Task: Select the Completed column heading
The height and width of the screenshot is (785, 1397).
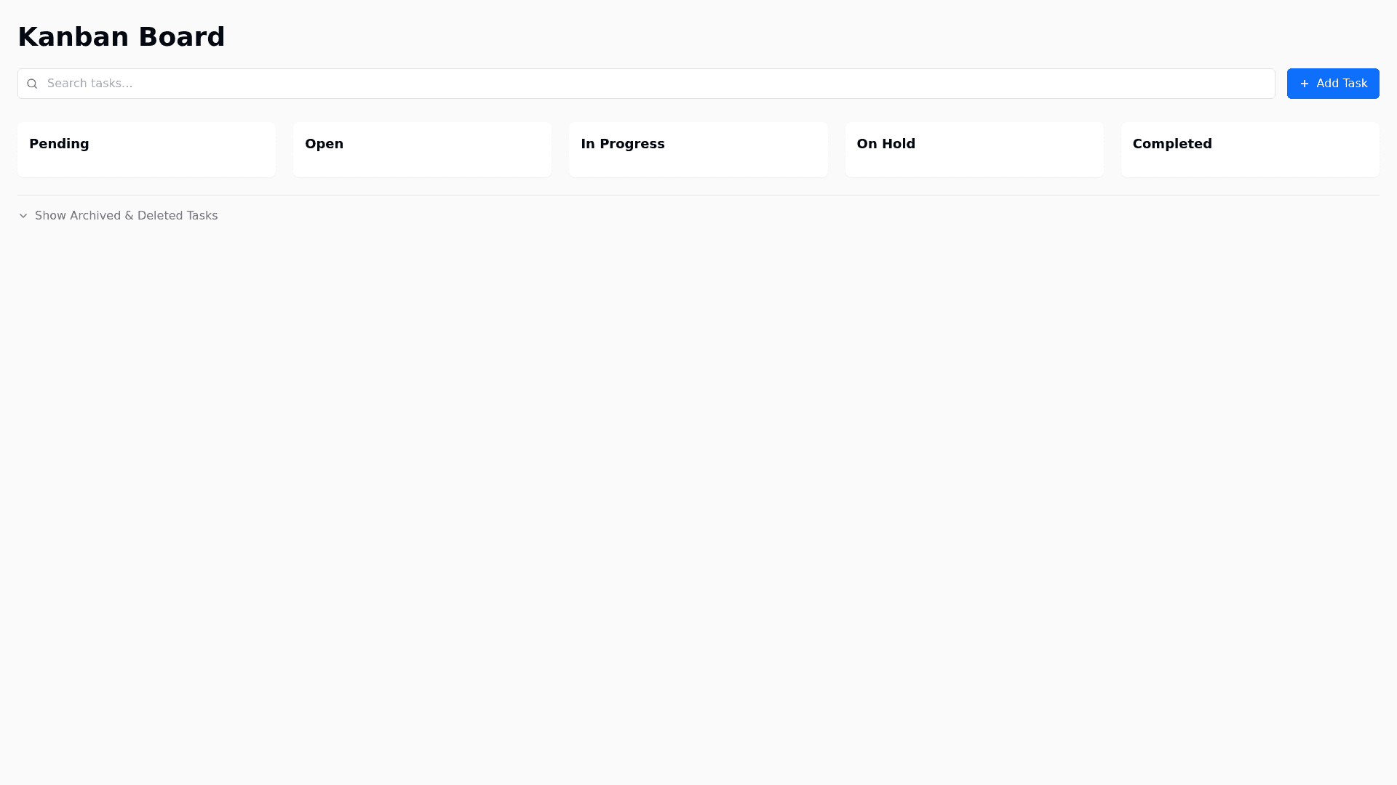Action: pos(1171,144)
